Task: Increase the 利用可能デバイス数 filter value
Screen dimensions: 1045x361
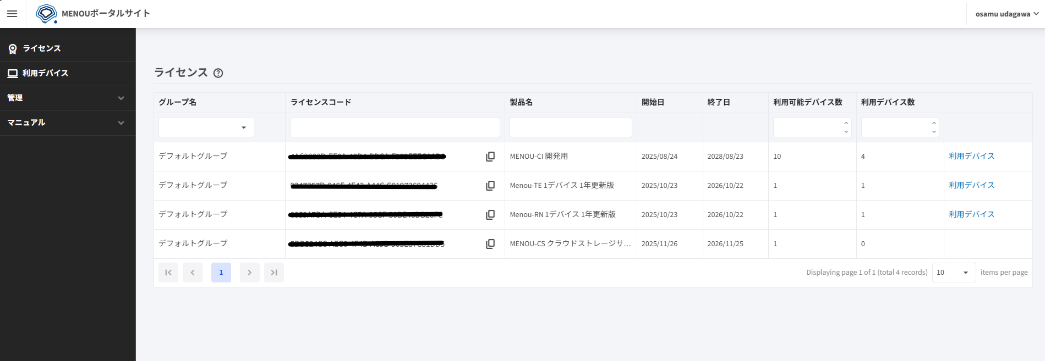Action: 846,123
